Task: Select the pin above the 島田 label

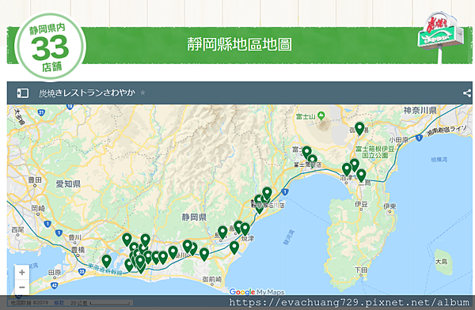Action: click(x=222, y=232)
